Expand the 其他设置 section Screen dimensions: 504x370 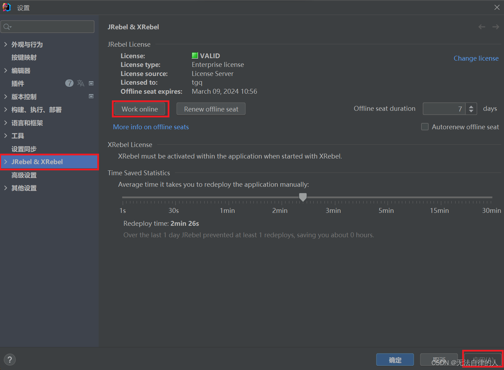(6, 188)
